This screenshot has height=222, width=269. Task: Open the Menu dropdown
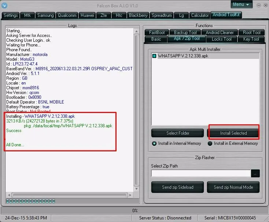(x=242, y=4)
